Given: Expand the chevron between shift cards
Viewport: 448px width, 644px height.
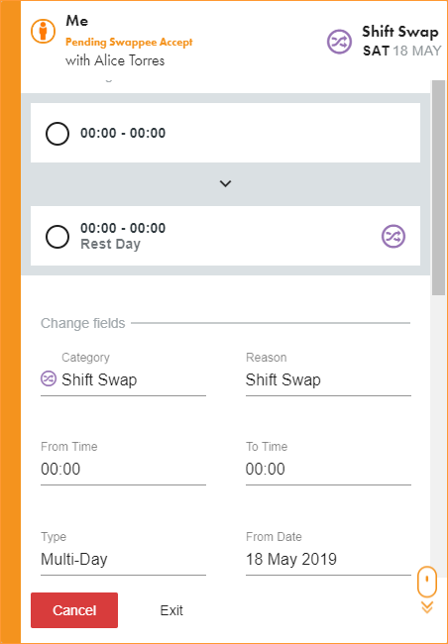Looking at the screenshot, I should coord(225,183).
